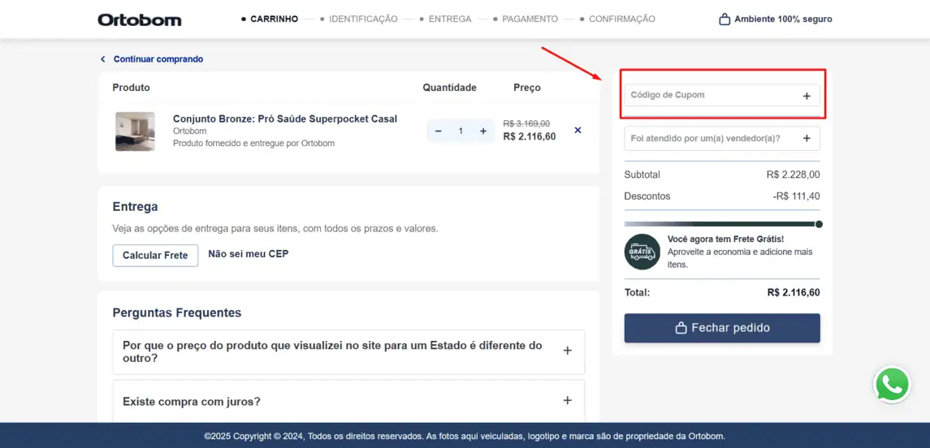Expand the vendedor field plus icon
This screenshot has width=930, height=448.
[807, 138]
